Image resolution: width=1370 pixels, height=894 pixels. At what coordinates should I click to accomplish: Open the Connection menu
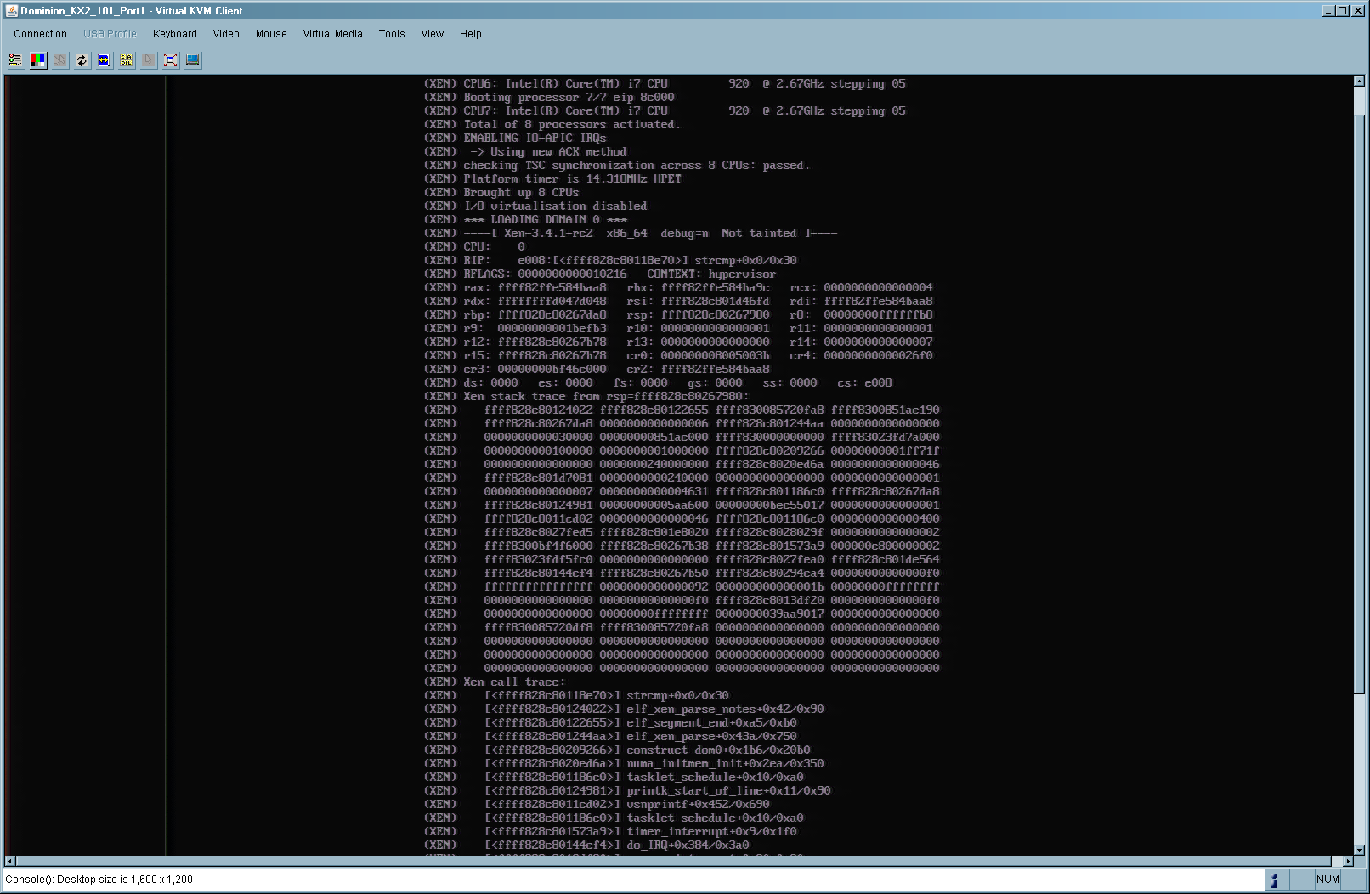40,34
